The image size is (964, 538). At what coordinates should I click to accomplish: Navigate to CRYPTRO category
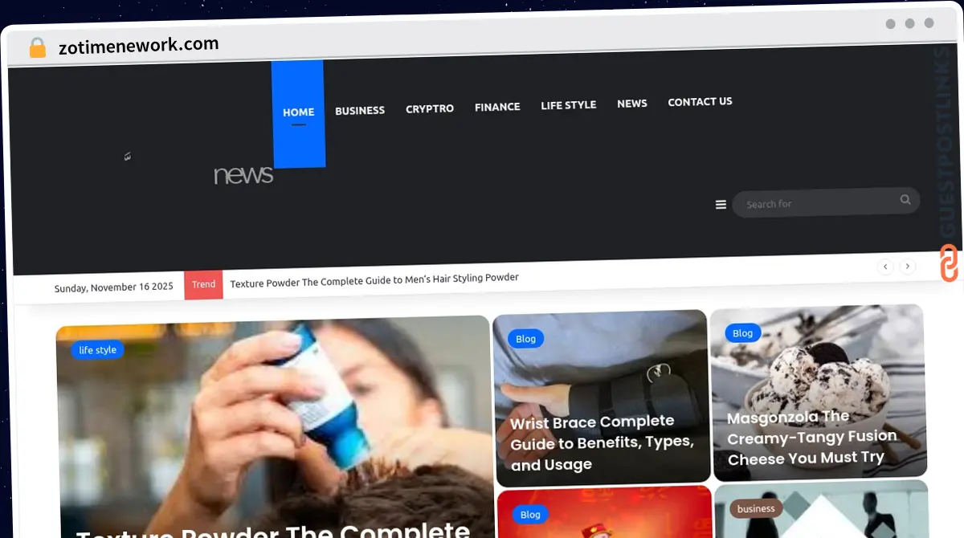tap(430, 108)
